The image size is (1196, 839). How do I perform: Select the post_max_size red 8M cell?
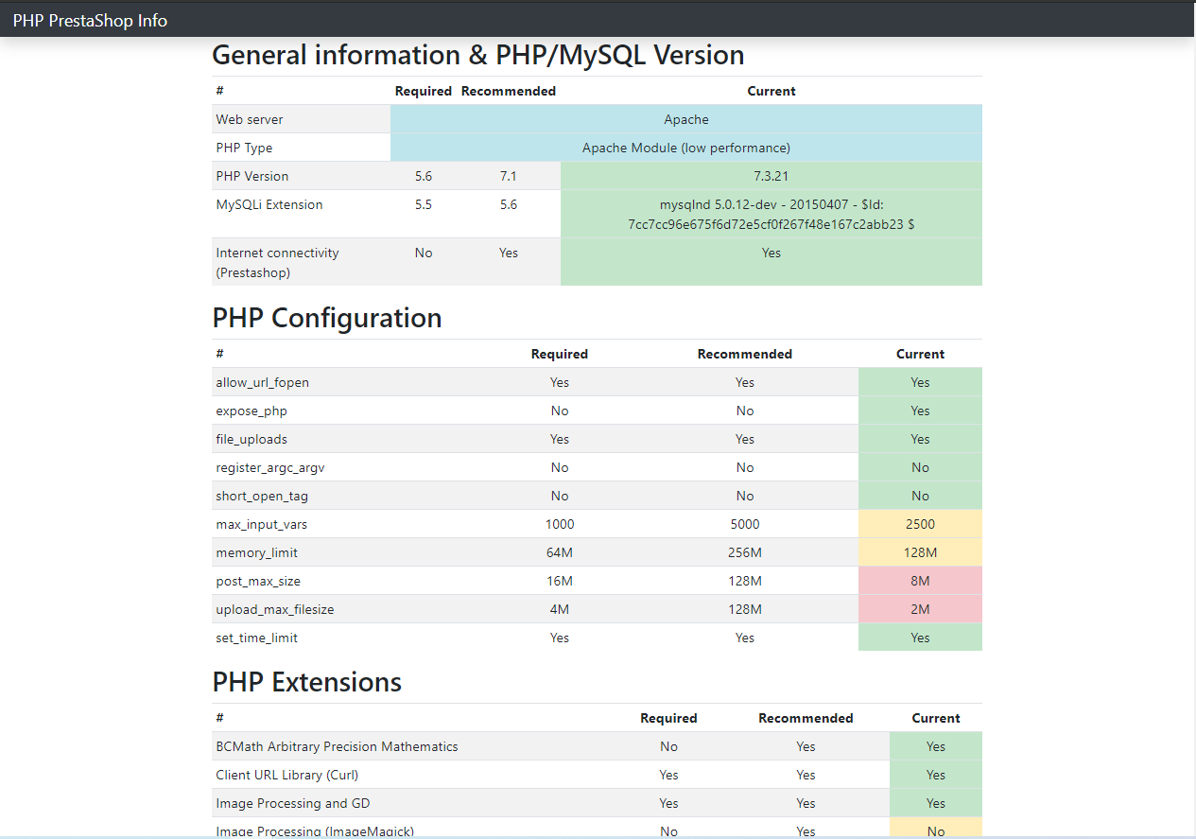click(x=920, y=581)
